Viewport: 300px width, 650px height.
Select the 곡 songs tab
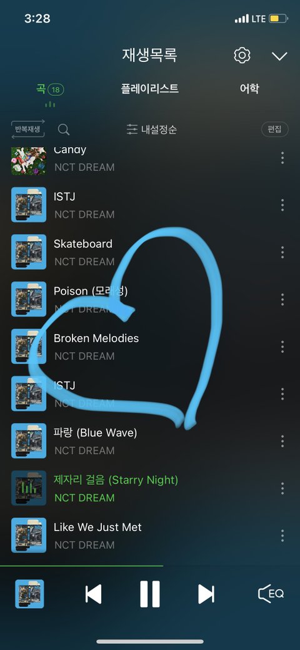pyautogui.click(x=50, y=89)
